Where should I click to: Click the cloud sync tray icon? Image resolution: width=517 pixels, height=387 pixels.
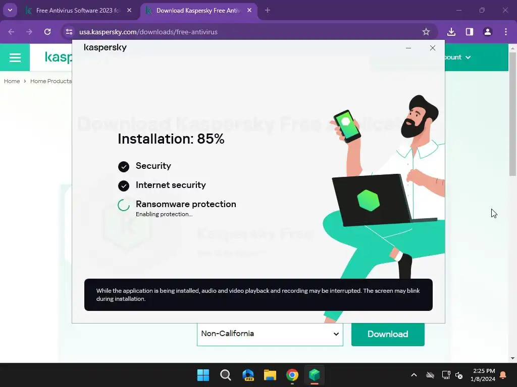click(430, 375)
